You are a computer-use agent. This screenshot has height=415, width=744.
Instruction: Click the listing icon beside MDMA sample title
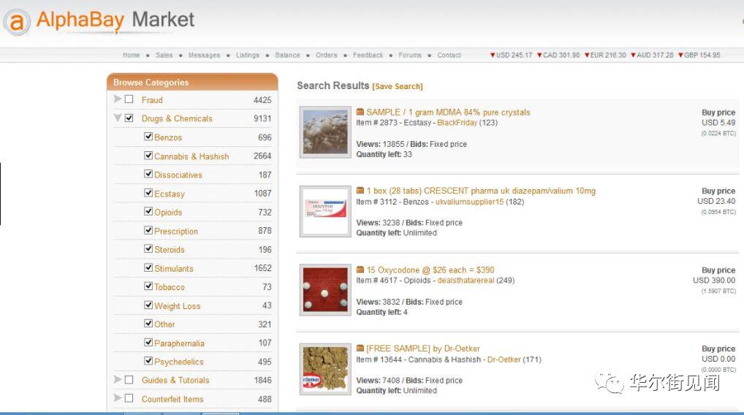coord(360,112)
